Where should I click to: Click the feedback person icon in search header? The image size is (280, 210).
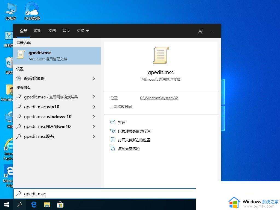click(201, 31)
